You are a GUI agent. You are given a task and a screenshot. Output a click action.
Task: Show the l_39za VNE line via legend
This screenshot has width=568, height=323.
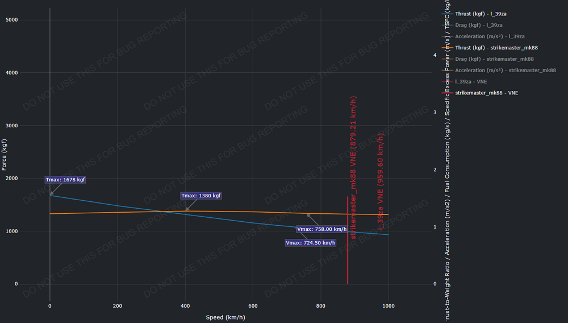471,81
